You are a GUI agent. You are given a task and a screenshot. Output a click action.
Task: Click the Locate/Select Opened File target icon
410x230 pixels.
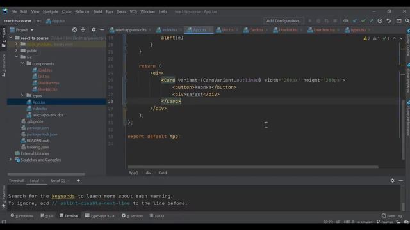[x=74, y=30]
